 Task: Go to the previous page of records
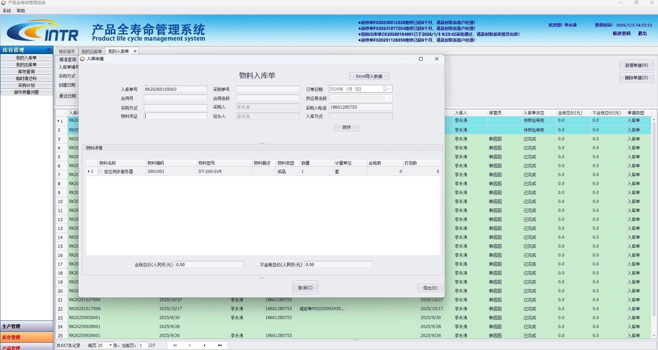(190, 345)
